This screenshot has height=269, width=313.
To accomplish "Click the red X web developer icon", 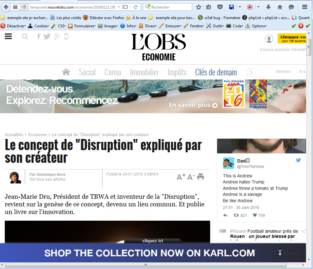I will pos(301,26).
